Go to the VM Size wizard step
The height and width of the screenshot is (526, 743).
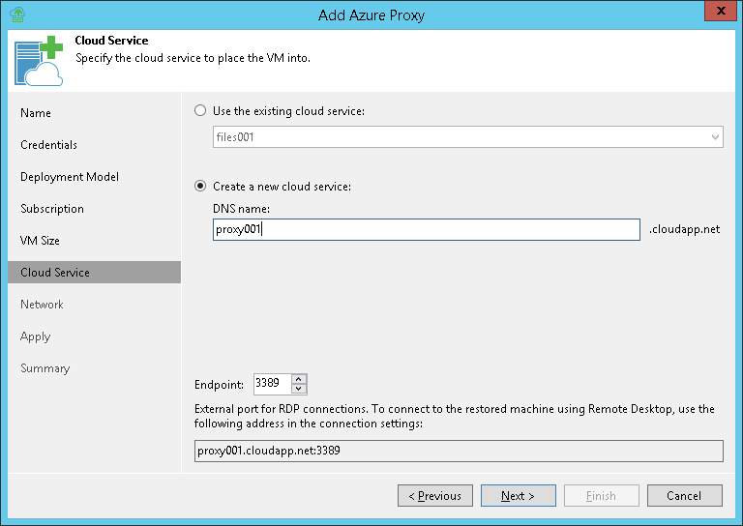(x=40, y=241)
